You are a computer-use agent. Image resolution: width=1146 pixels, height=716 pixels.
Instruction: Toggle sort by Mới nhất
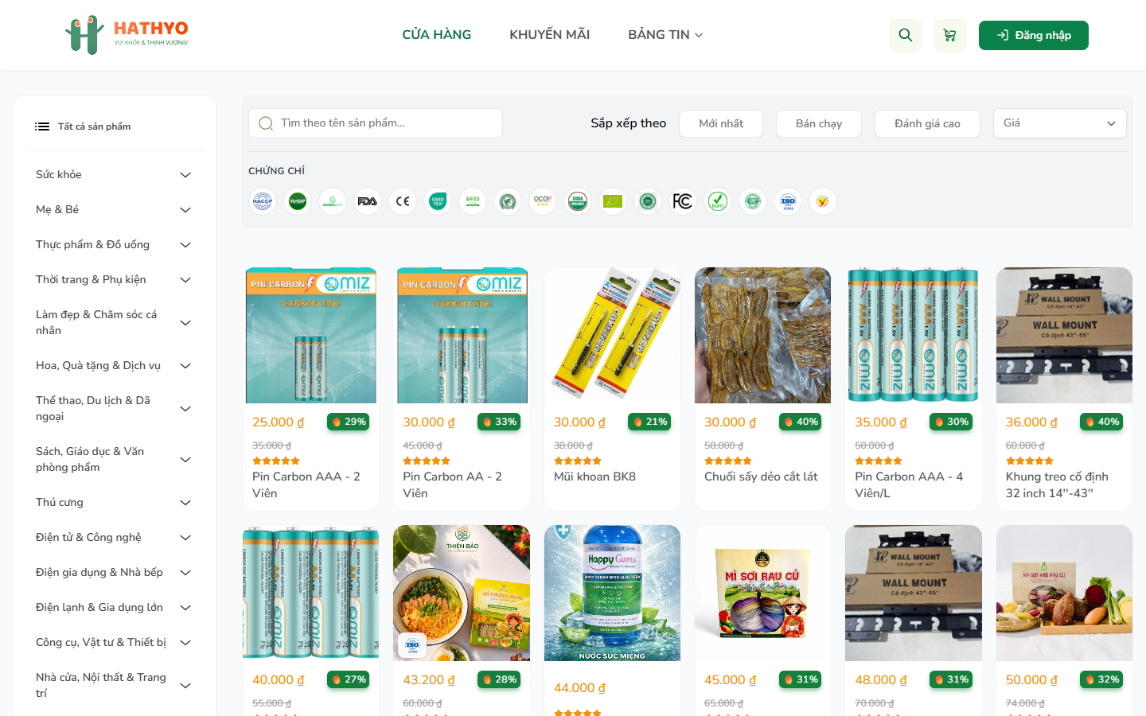(x=721, y=123)
